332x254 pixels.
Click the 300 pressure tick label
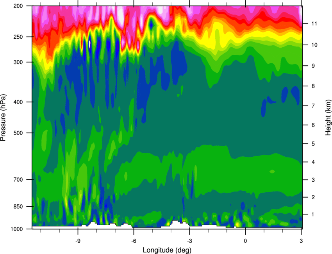[18, 62]
